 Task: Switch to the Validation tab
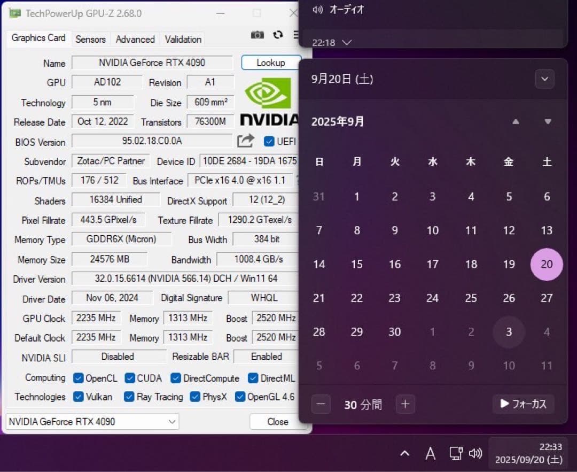182,38
